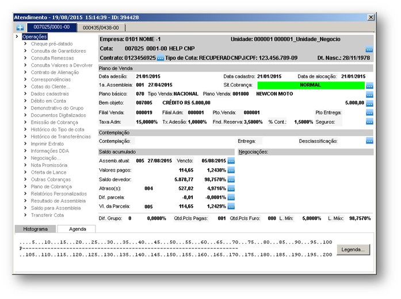Open the Bem objeto details button

pyautogui.click(x=369, y=103)
